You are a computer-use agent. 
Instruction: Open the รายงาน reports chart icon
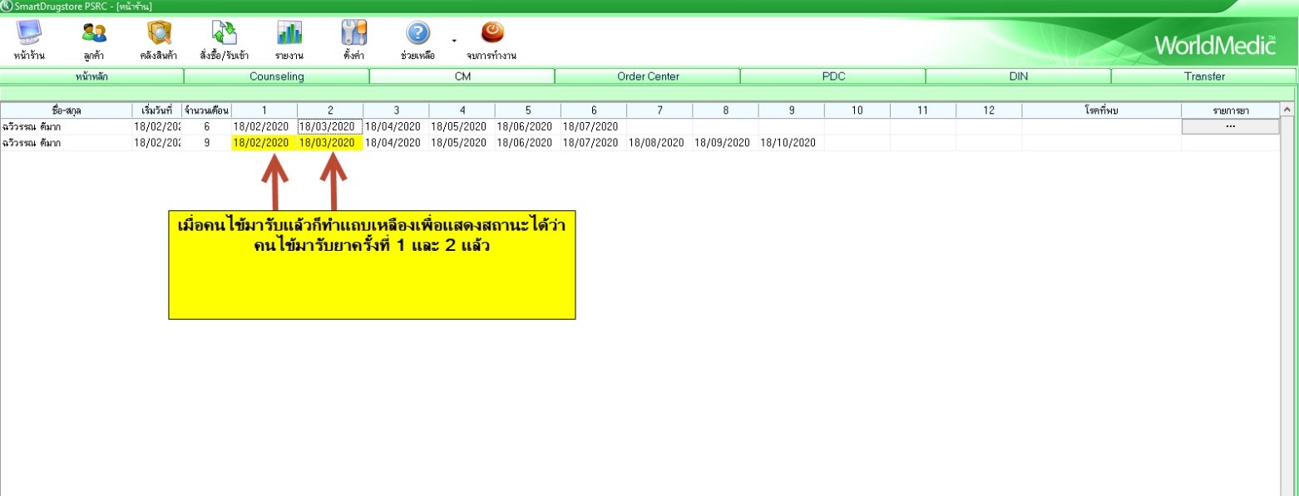[289, 34]
